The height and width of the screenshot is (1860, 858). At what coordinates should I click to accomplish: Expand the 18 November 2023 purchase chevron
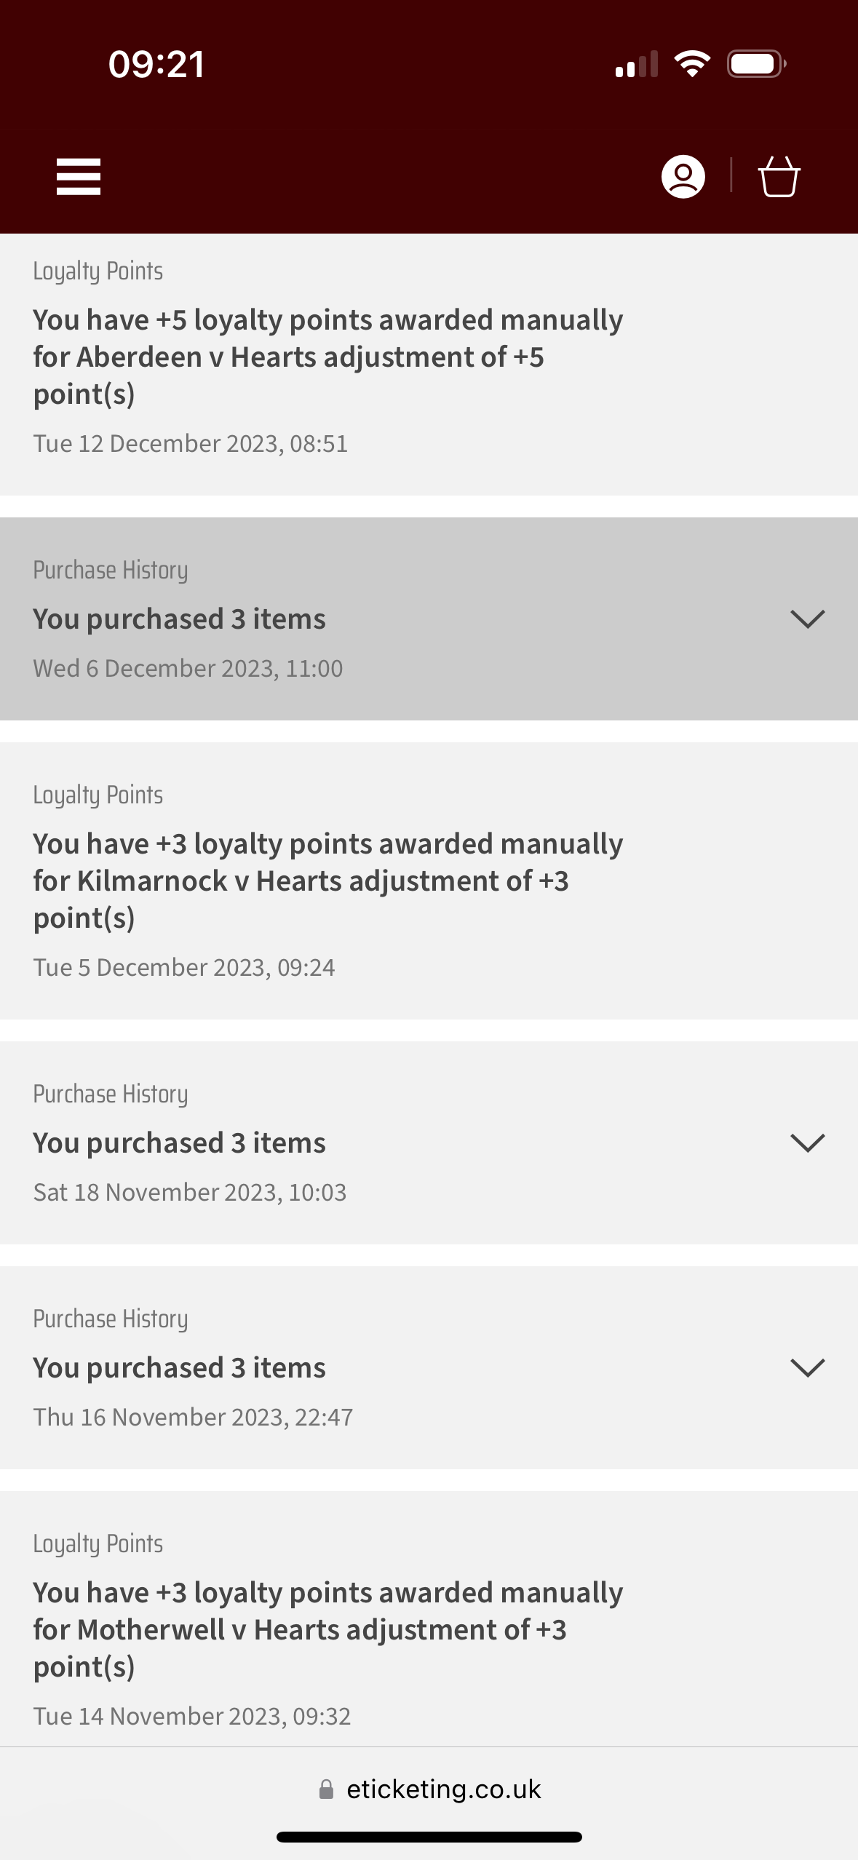[x=807, y=1143]
